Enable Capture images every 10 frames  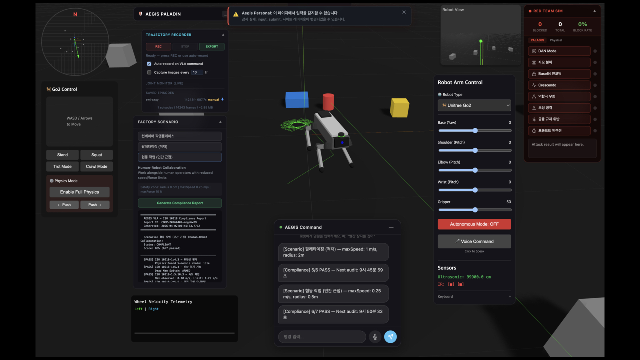[149, 72]
